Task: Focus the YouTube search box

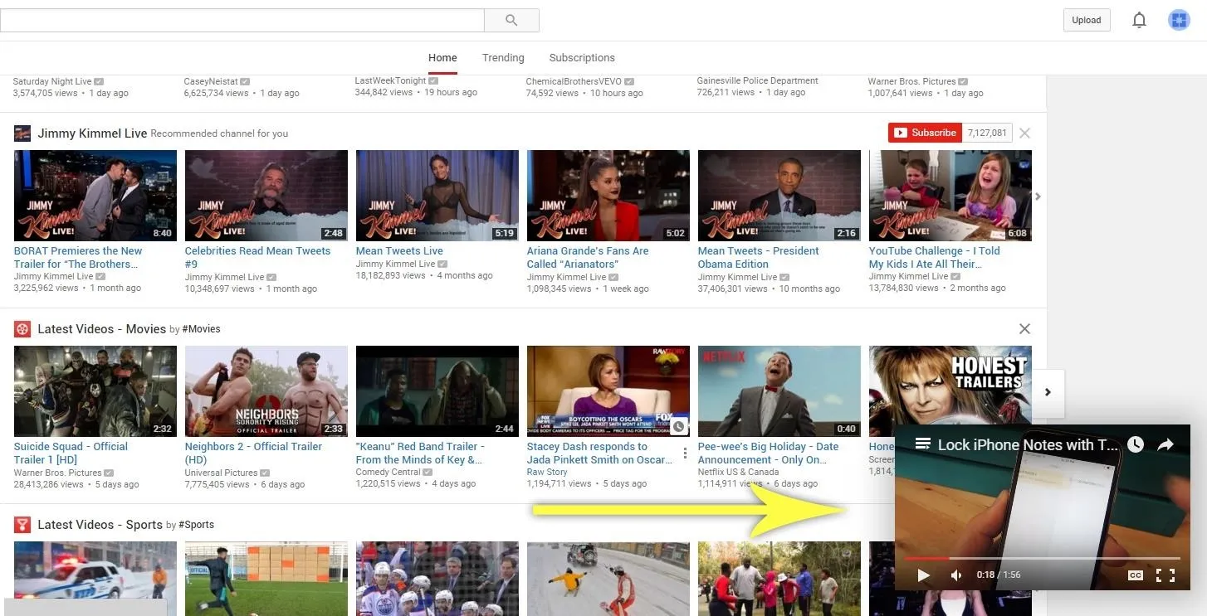Action: point(242,20)
